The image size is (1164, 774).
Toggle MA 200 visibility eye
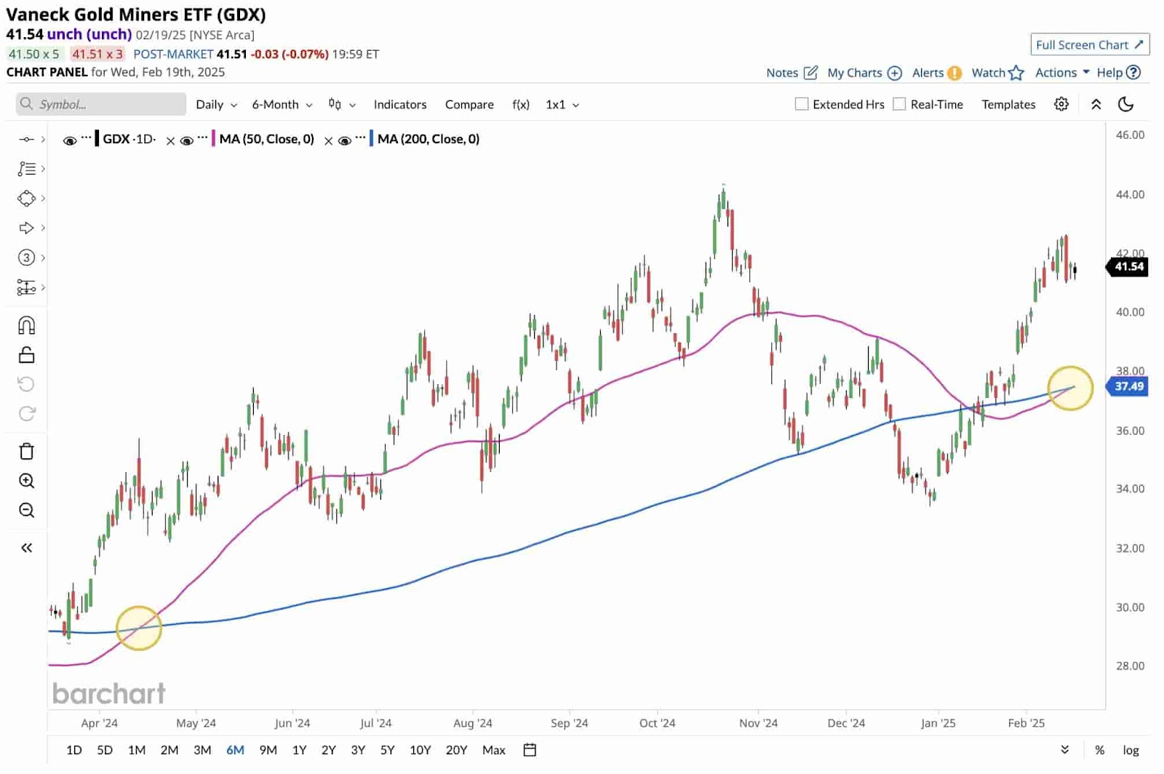pyautogui.click(x=345, y=140)
